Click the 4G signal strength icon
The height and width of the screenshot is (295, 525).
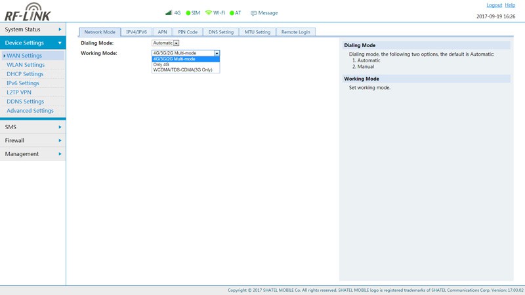(169, 12)
